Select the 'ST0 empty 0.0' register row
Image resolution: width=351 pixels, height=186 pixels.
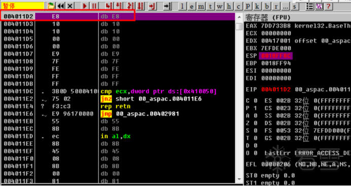[270, 175]
